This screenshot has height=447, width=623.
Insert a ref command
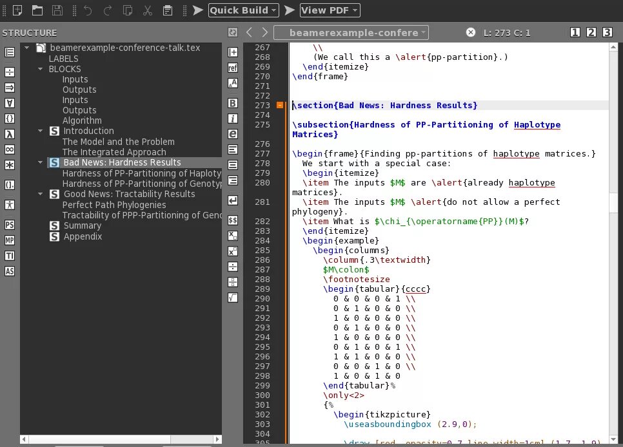233,68
